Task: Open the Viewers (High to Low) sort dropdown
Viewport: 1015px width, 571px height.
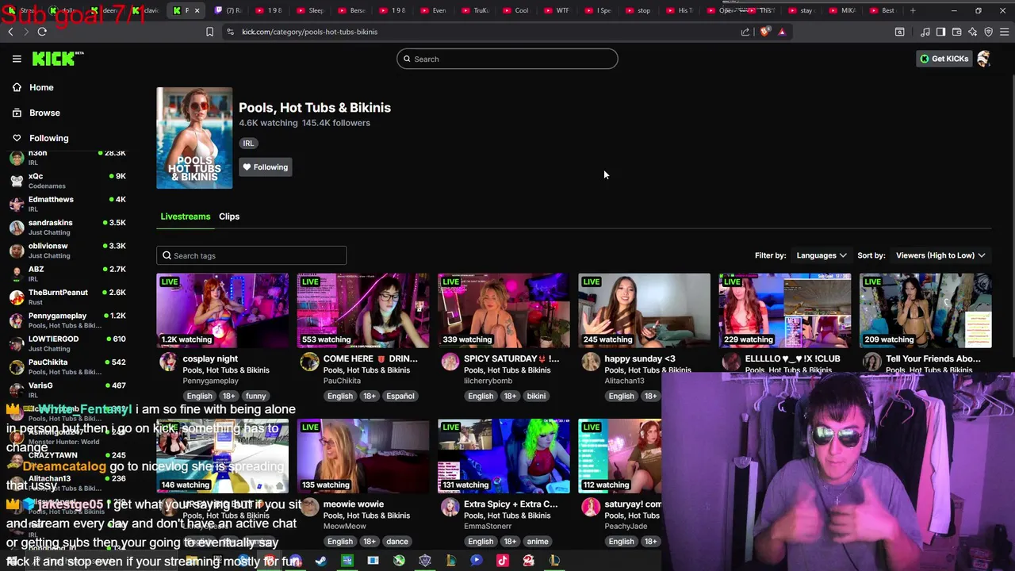Action: point(940,255)
